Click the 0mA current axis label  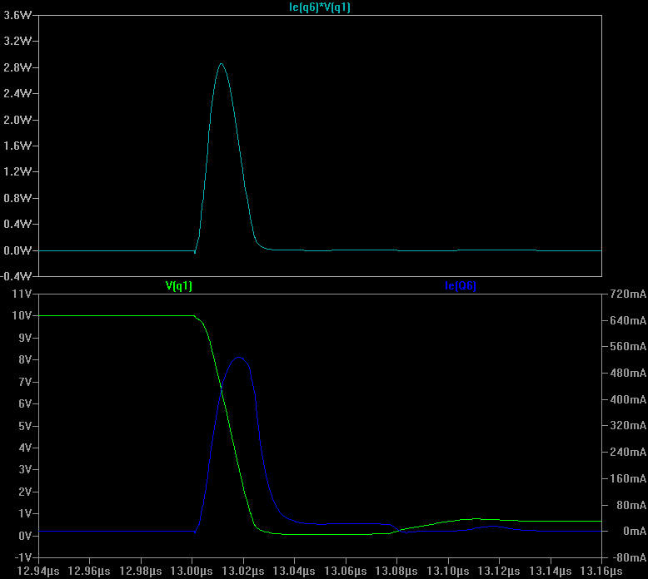tap(635, 531)
